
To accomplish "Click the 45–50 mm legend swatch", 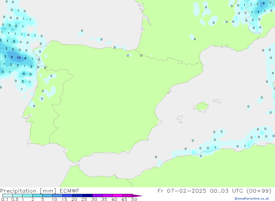I will click(128, 196).
